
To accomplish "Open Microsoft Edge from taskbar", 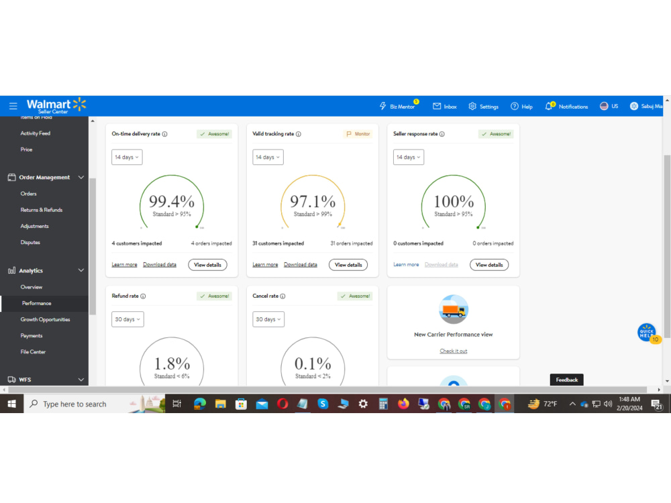I will tap(199, 404).
